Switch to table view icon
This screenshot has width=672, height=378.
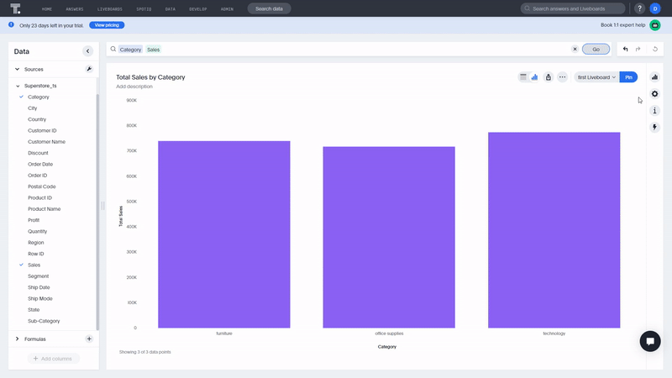(522, 77)
